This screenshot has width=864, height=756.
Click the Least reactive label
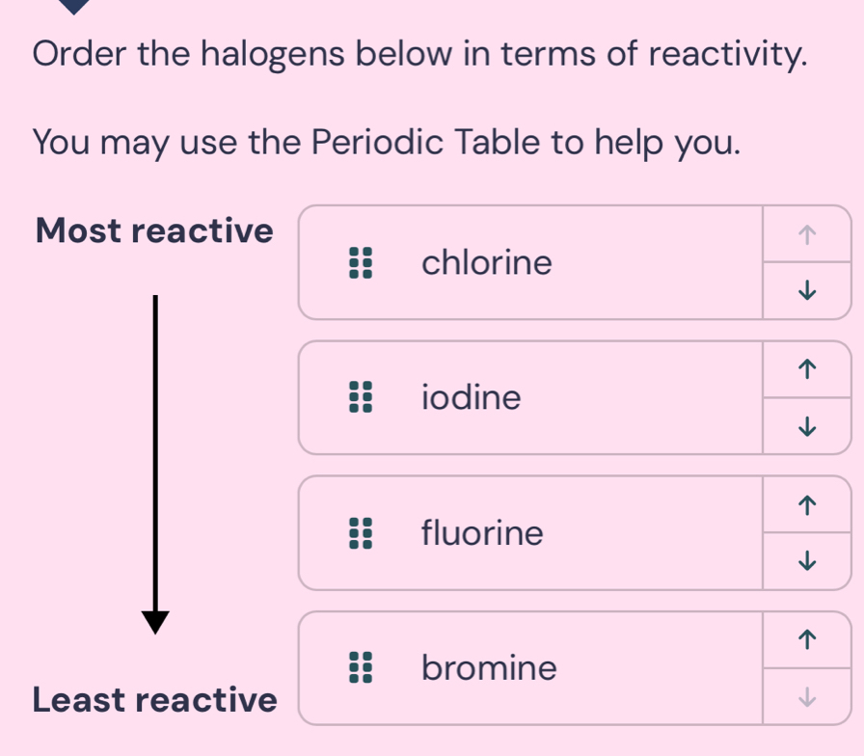155,700
